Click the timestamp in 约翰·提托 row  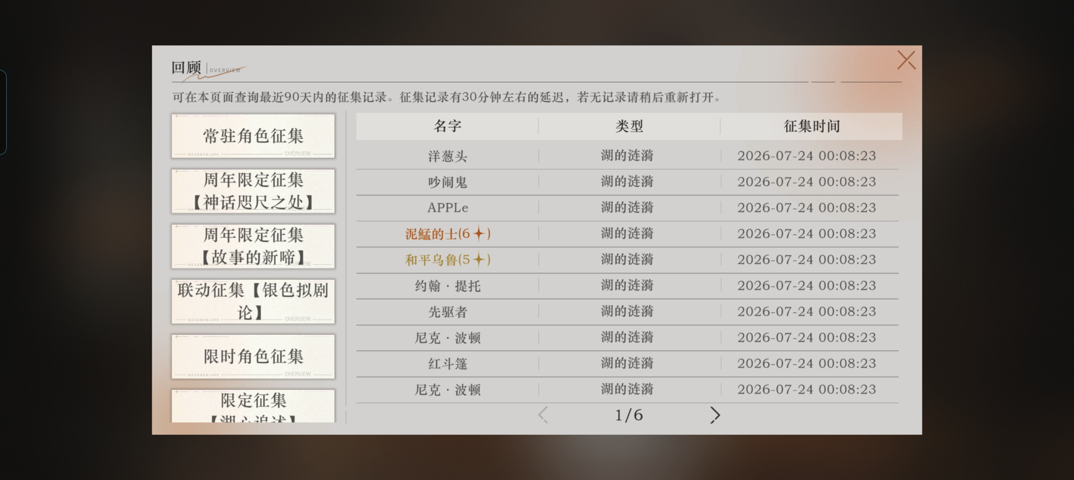click(x=806, y=285)
